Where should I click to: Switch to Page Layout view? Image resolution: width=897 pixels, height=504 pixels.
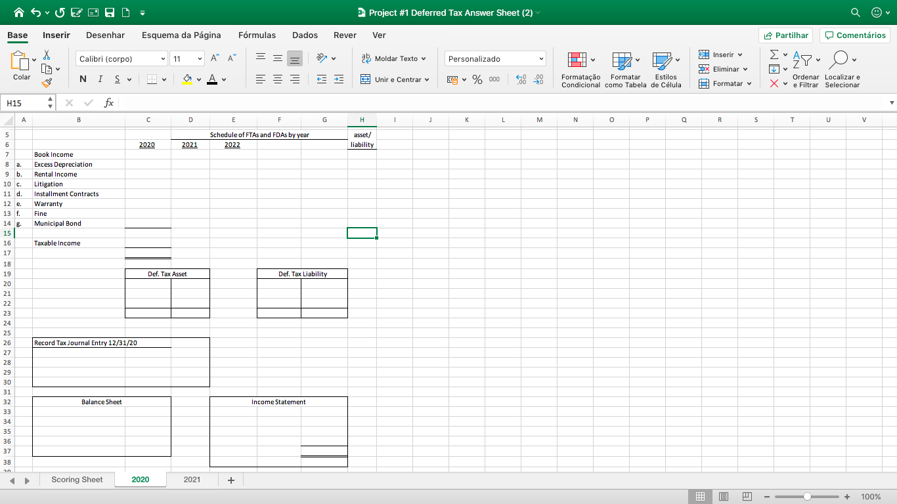coord(724,497)
